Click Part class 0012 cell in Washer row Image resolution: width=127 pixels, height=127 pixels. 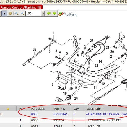(35, 126)
